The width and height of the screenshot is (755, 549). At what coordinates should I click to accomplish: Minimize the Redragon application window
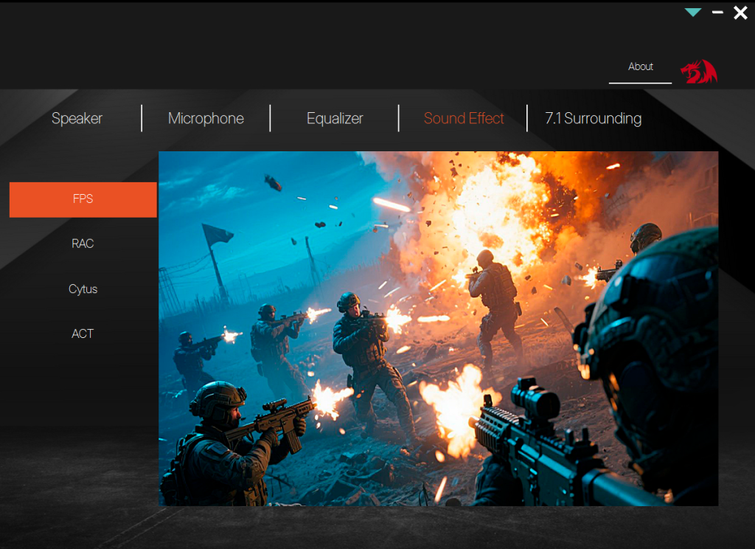click(x=717, y=12)
